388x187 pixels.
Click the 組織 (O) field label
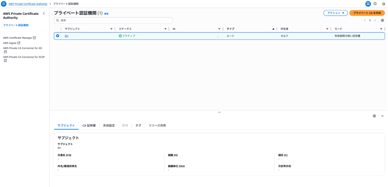173,155
